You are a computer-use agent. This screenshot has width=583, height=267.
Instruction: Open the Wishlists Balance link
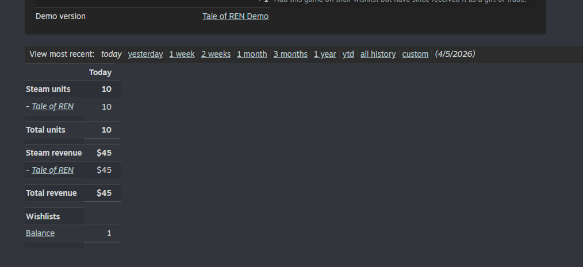pos(40,233)
